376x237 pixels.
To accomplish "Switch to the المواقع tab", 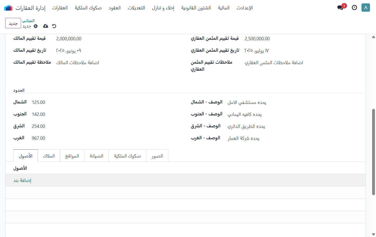I will point(72,156).
